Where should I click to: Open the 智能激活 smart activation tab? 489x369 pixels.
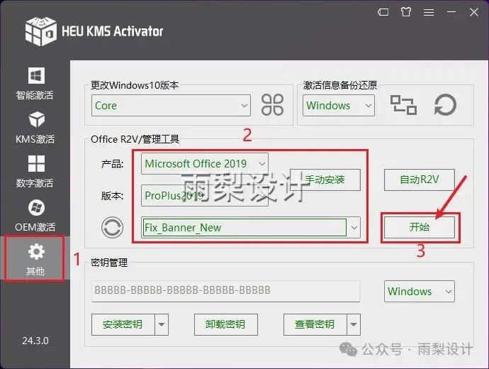click(x=35, y=83)
